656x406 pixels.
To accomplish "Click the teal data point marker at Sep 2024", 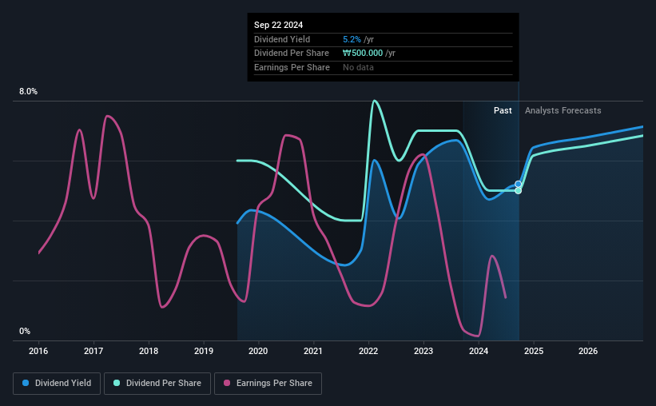I will [x=518, y=191].
